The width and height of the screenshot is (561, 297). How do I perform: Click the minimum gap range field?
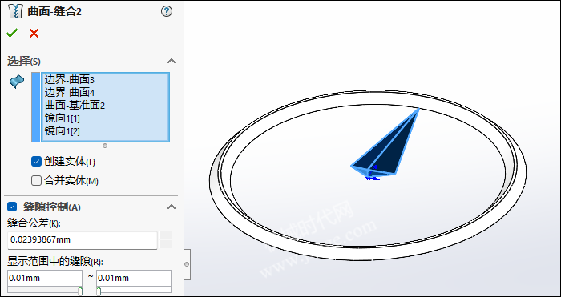pos(45,278)
